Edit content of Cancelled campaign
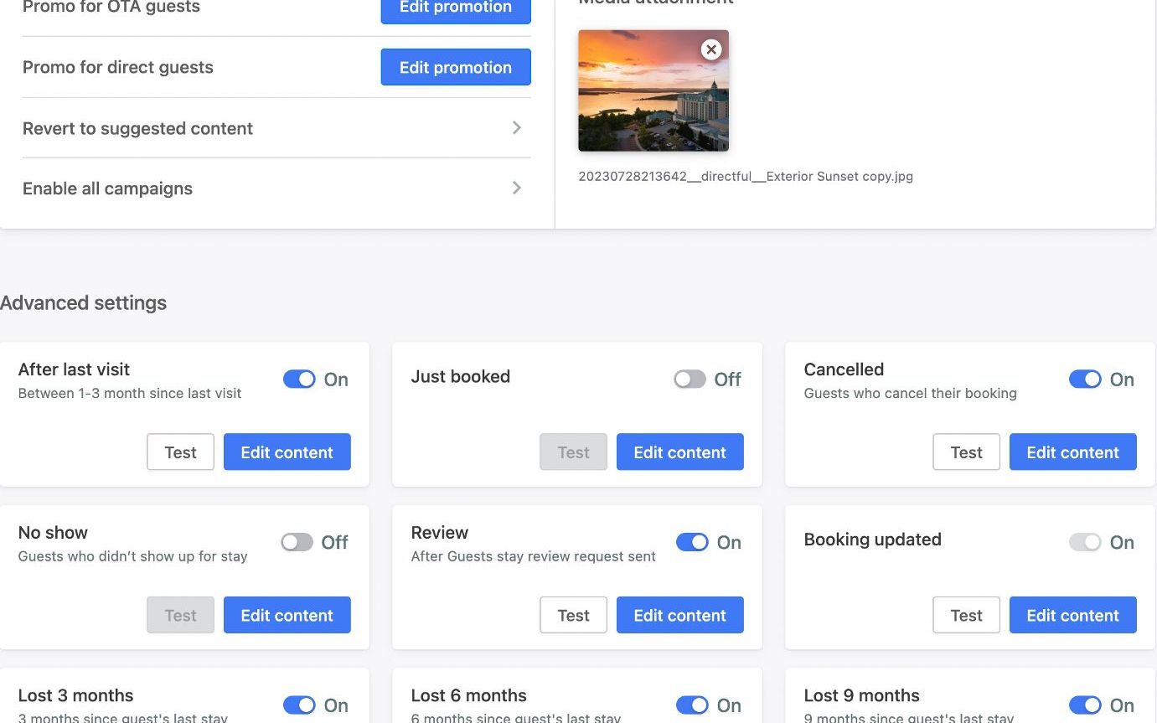 [1072, 452]
